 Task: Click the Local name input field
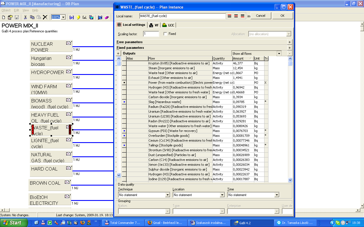click(182, 16)
